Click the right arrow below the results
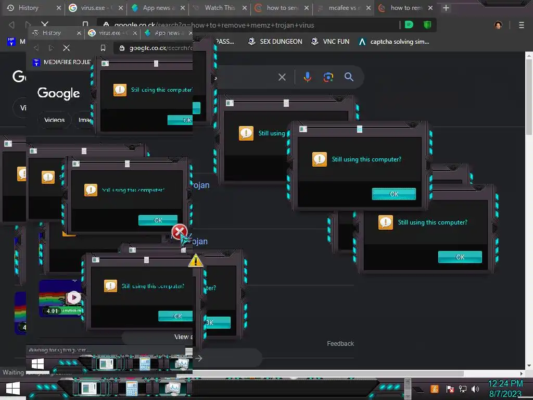The width and height of the screenshot is (533, 400). click(199, 358)
